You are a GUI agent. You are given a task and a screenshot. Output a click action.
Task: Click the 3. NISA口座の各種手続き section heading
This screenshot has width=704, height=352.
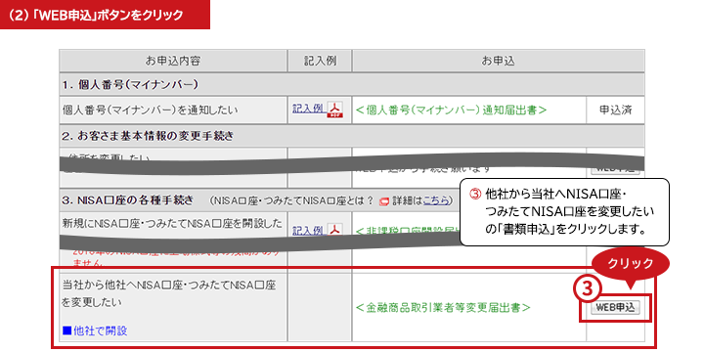(127, 200)
